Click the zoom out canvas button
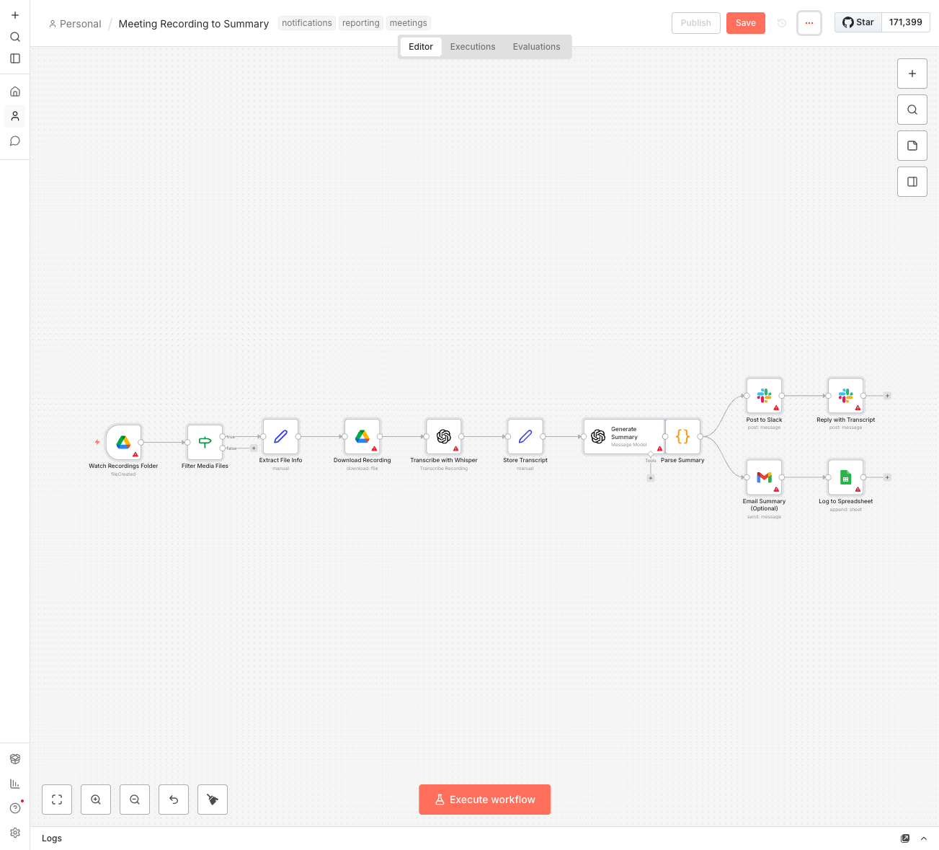Screen dimensions: 939x850 click(135, 800)
